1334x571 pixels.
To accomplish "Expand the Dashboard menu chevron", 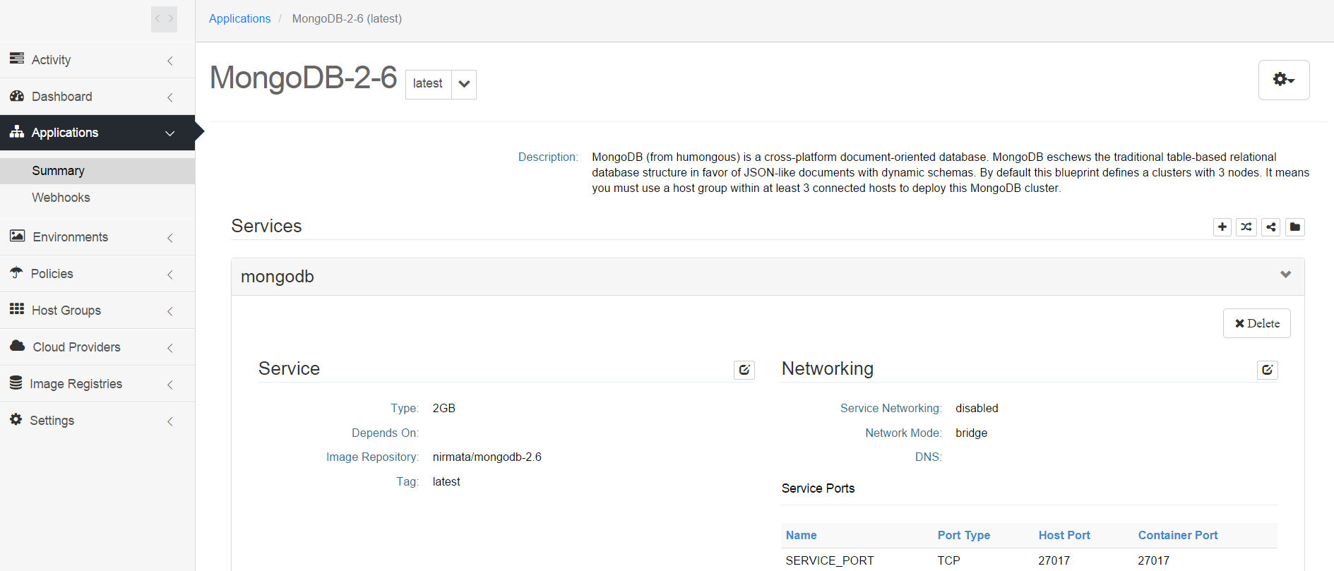I will pos(170,97).
